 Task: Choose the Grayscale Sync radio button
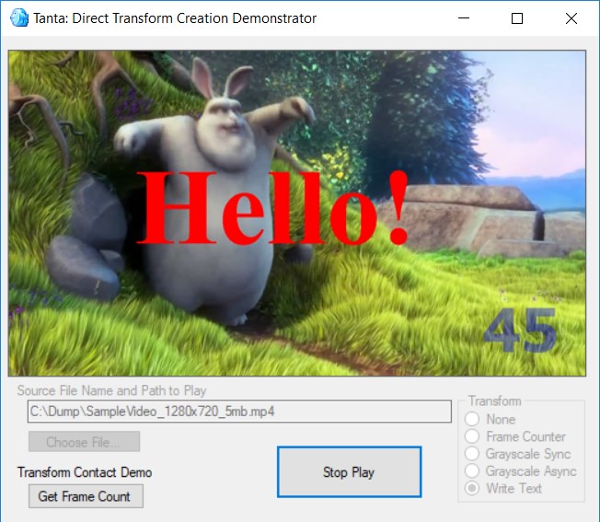[x=471, y=454]
